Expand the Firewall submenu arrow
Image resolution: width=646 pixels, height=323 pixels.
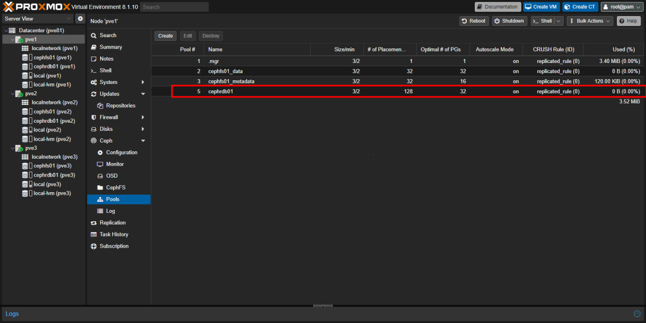coord(143,117)
